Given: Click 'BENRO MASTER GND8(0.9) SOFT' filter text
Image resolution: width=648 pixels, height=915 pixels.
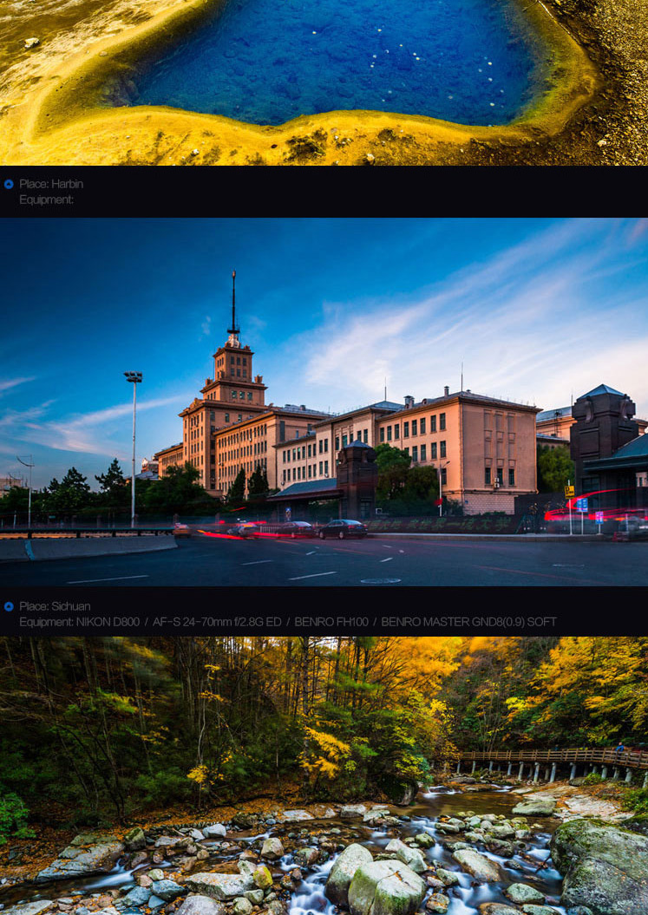Looking at the screenshot, I should click(468, 622).
